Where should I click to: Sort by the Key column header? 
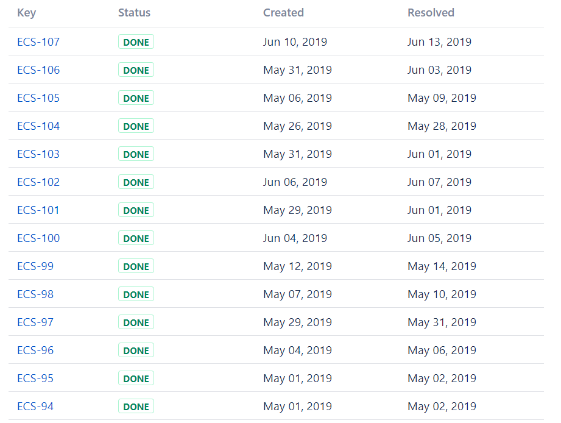point(26,13)
